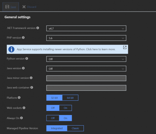Click info icon next to Platform
Viewport: 156px width, 134px height.
(x=19, y=98)
